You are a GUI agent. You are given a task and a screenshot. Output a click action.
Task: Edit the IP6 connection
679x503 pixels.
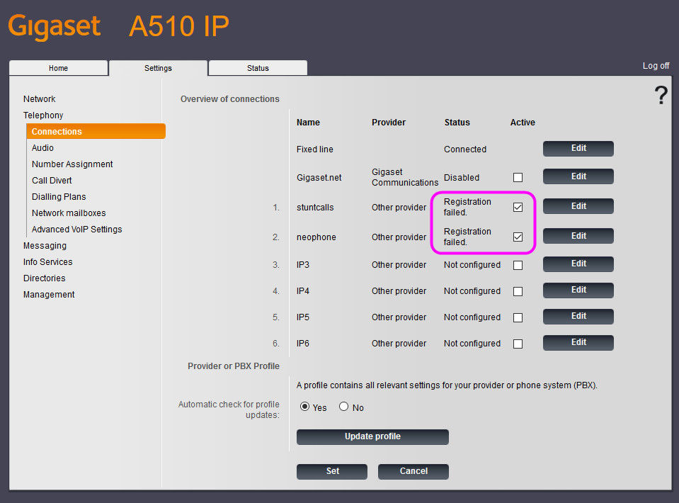click(x=578, y=342)
